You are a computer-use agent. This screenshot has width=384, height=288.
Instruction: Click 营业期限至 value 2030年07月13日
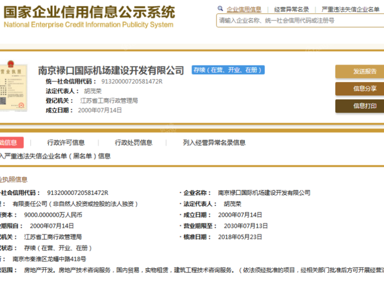click(246, 226)
